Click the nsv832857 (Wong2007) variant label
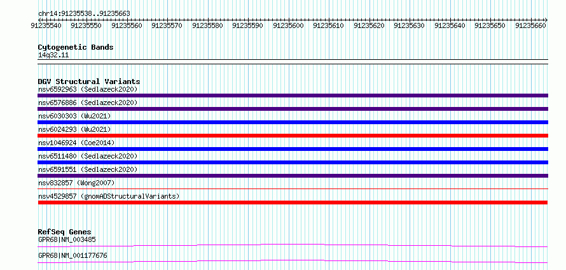This screenshot has height=270, width=566. [76, 183]
